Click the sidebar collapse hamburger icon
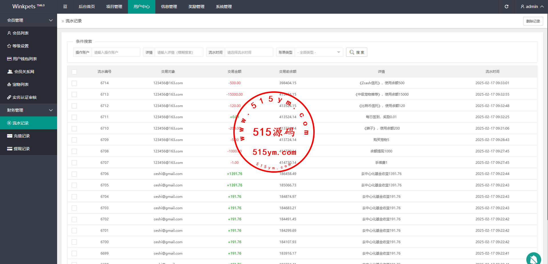The image size is (548, 264). [65, 7]
